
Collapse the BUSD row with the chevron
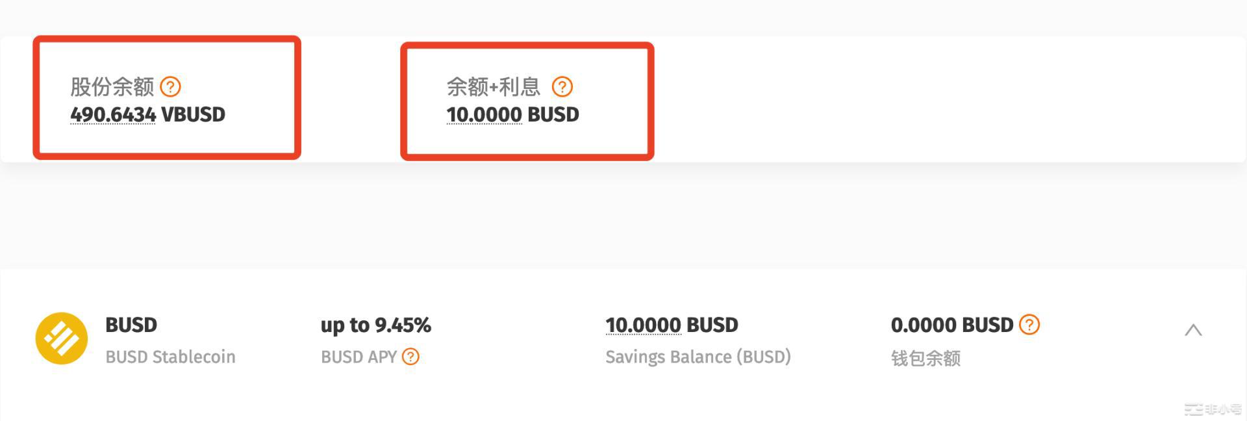coord(1193,330)
